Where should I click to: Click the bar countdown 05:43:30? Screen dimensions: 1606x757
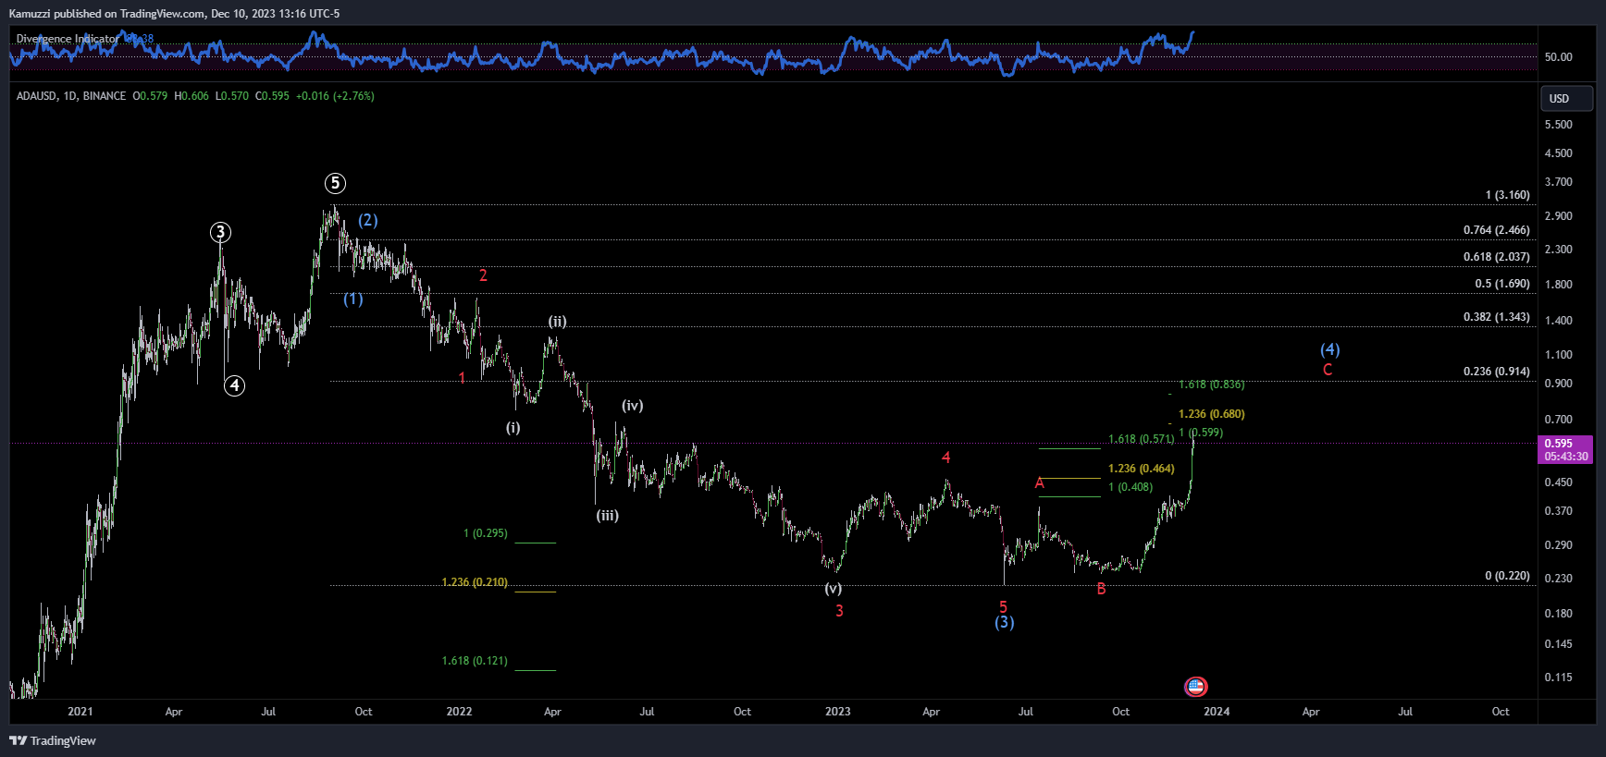pos(1566,457)
